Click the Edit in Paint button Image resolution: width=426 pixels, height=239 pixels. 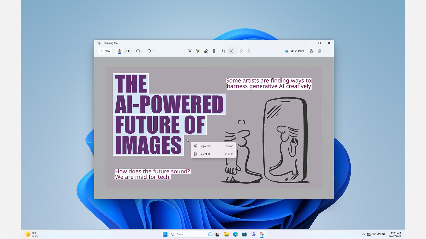[x=294, y=51]
